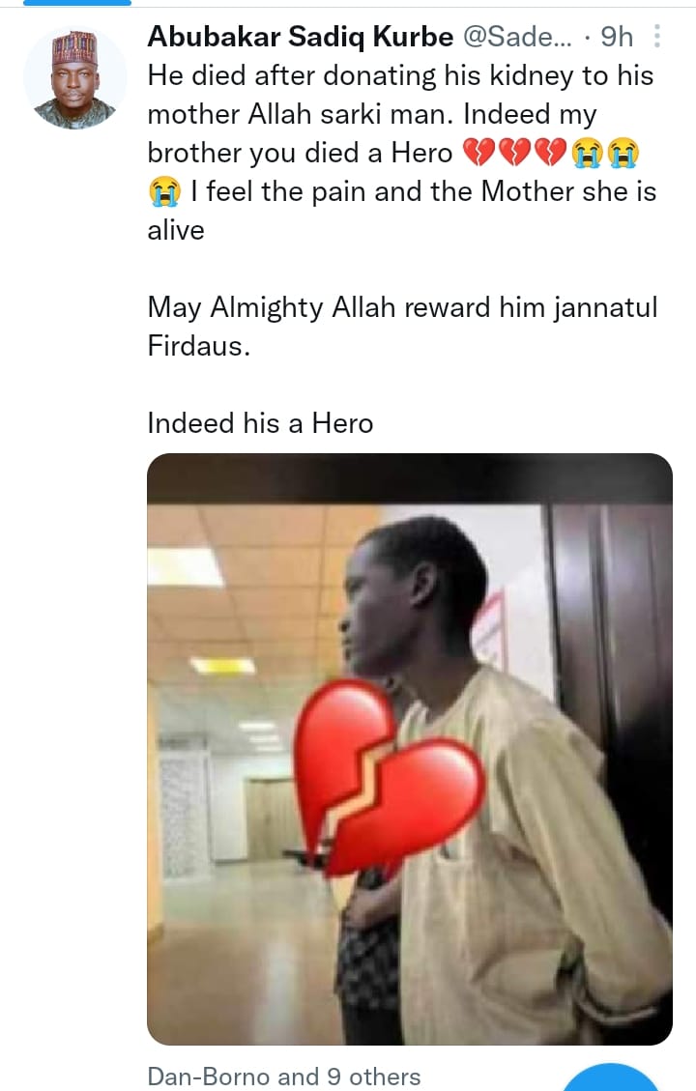
Task: Tap the line "May Almighty Allah reward him jannatul"
Action: pos(399,307)
